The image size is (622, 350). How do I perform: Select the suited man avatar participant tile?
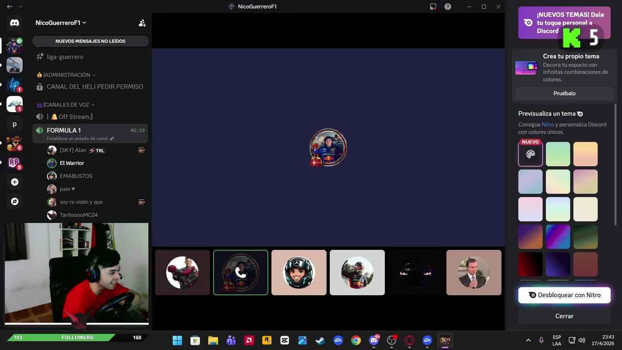pos(474,272)
